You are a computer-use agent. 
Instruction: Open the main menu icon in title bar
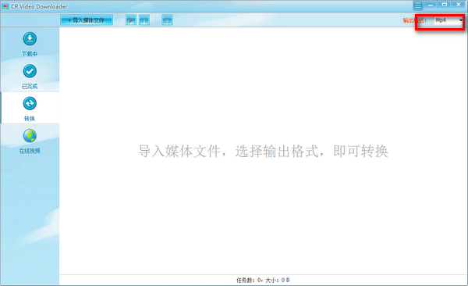pyautogui.click(x=418, y=5)
